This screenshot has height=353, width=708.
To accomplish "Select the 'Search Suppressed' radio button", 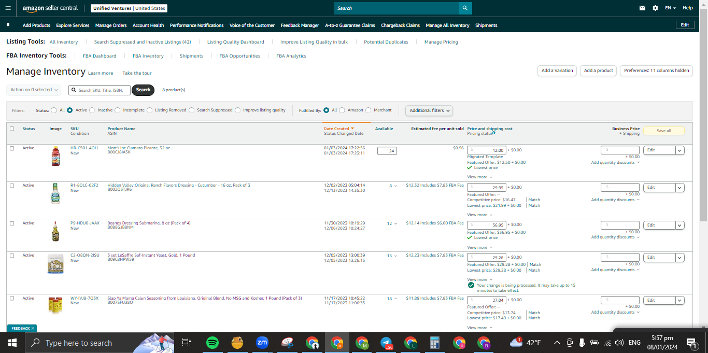I will pos(192,110).
